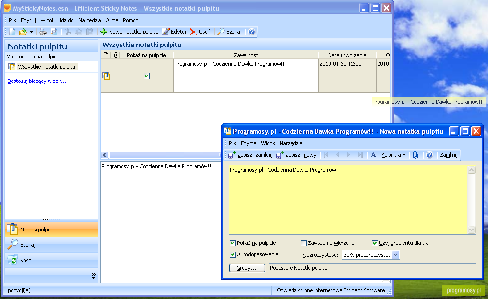Viewport: 488px width, 299px height.
Task: Click the printer icon in main toolbar
Action: pyautogui.click(x=43, y=32)
